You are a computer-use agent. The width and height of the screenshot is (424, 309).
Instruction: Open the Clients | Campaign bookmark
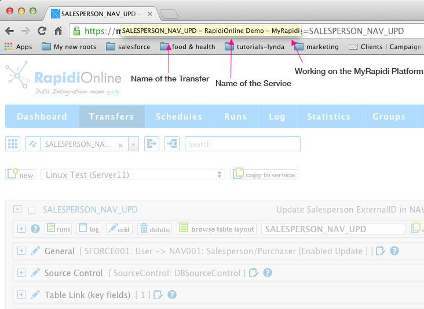[386, 47]
